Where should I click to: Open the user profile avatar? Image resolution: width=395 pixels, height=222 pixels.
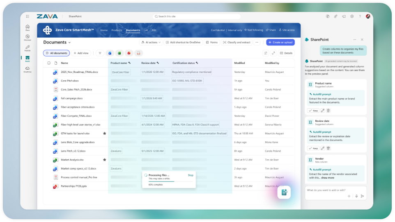[368, 16]
